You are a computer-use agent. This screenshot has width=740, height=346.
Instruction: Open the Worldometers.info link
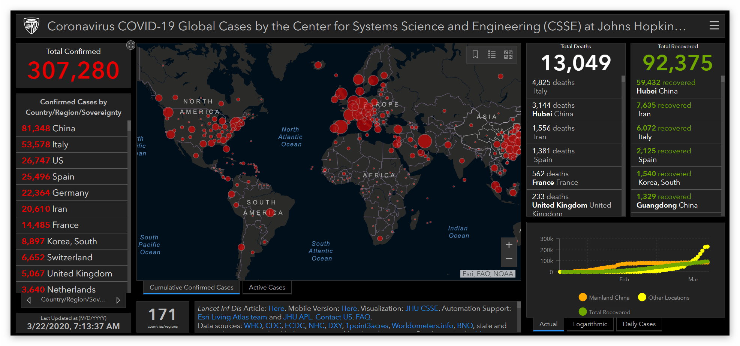422,325
